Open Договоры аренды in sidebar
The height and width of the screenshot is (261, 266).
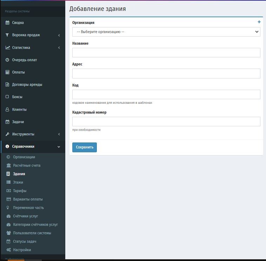27,84
